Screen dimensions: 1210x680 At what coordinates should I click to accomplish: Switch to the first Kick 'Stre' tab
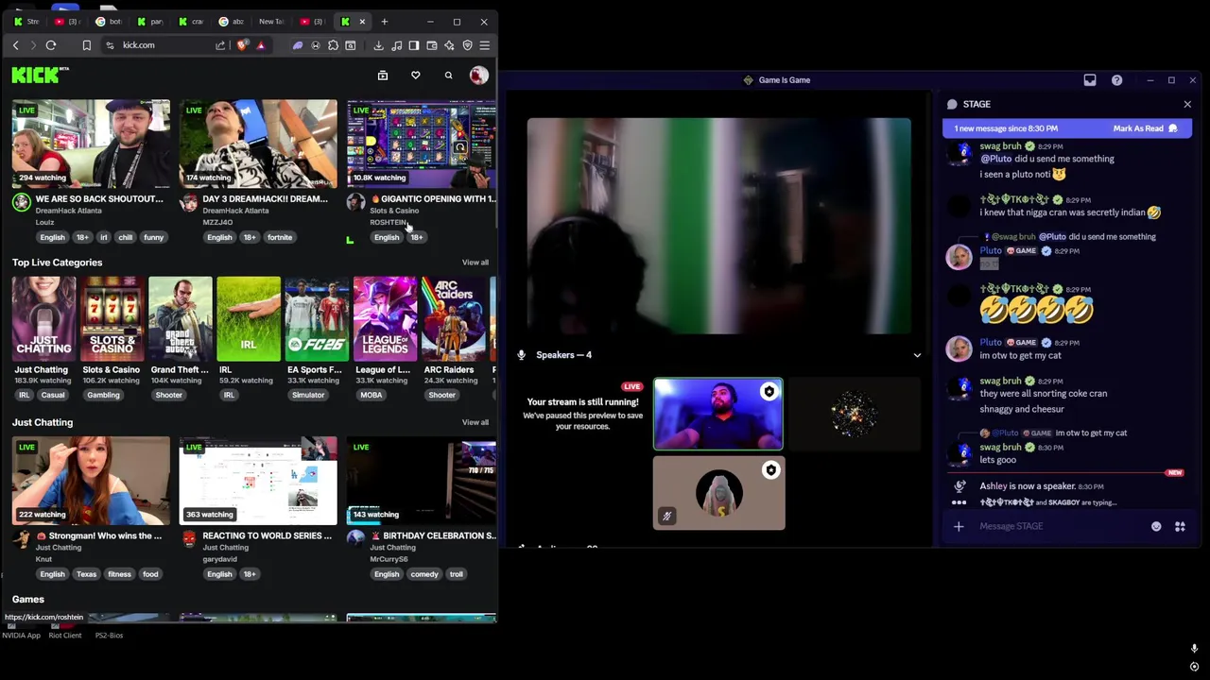[26, 22]
